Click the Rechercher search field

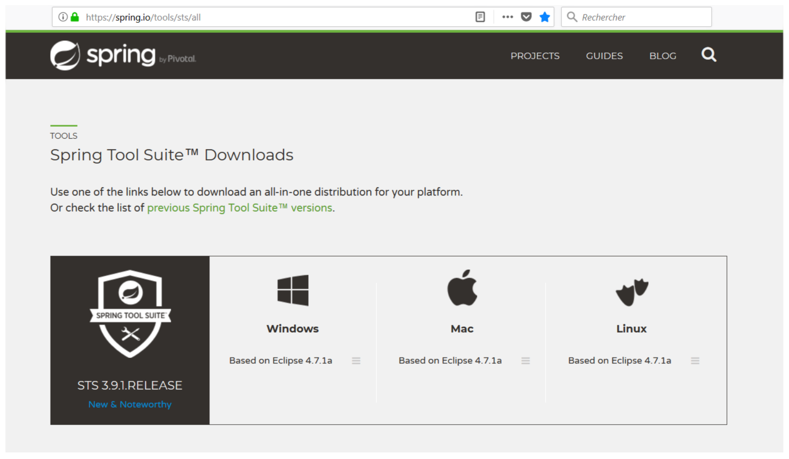[x=636, y=17]
